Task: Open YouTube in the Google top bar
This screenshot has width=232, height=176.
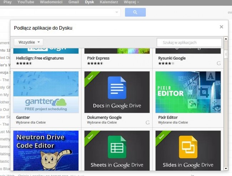Action: coord(26,2)
